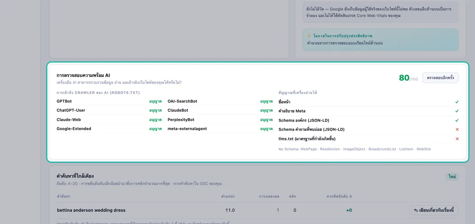Select the ChatGPT-User crawler label

tap(71, 110)
